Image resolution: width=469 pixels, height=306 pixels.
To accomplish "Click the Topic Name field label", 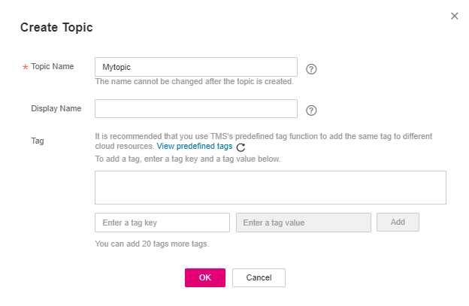I will (x=52, y=66).
